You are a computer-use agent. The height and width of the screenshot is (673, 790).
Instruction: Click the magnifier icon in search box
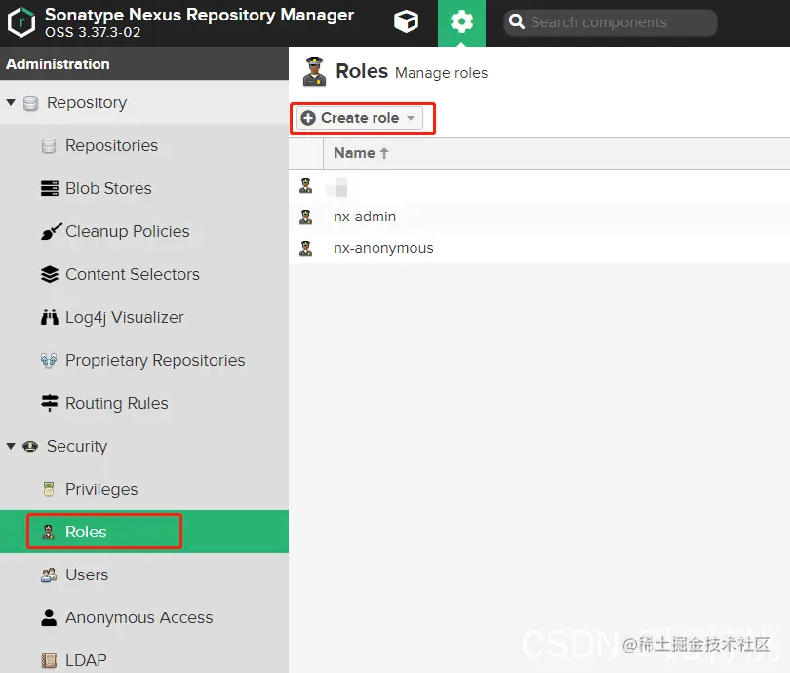pyautogui.click(x=516, y=22)
